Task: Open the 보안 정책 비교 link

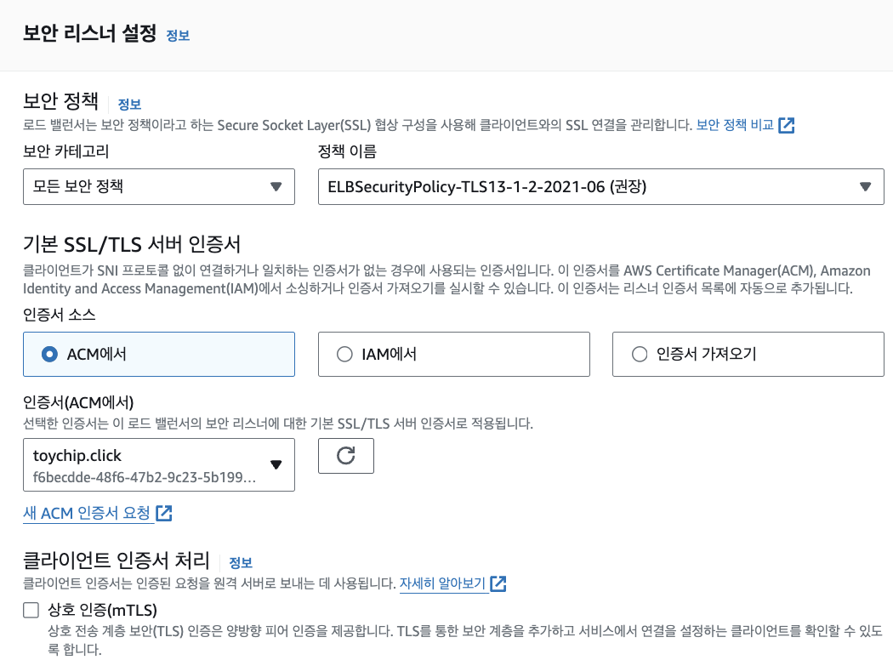Action: 735,125
